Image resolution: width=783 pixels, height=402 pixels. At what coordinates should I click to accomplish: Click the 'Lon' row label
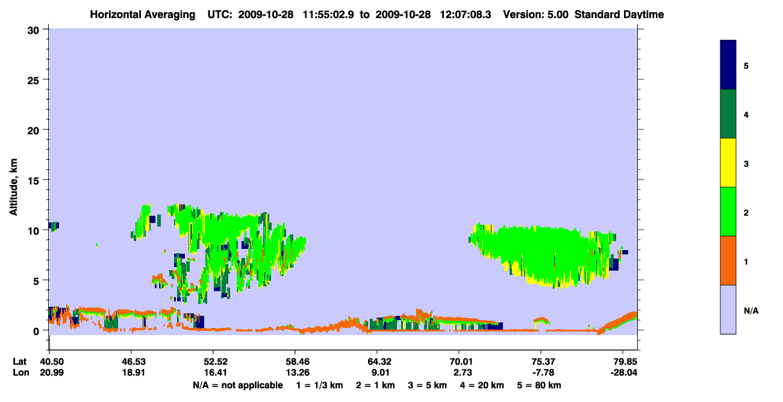(x=20, y=372)
